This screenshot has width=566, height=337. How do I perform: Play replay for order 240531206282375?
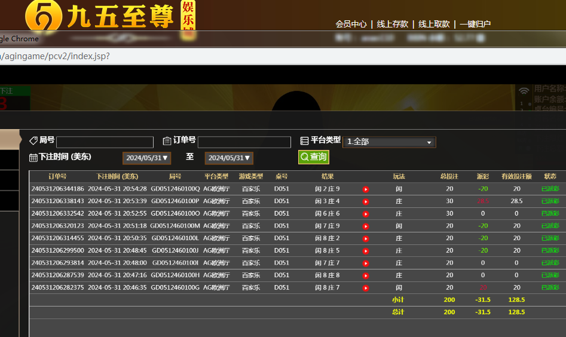pos(366,288)
